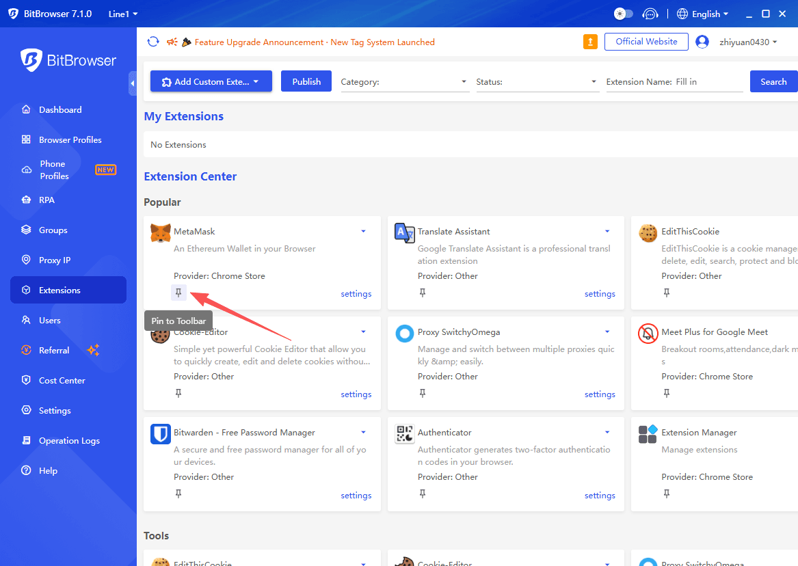798x566 pixels.
Task: Collapse the sidebar with the arrow handle
Action: 133,83
